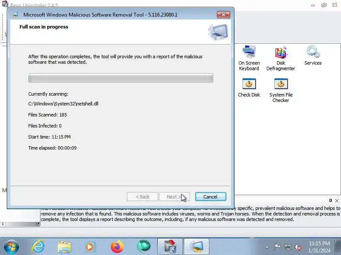Switch to Revo Uninstaller taskbar button
This screenshot has width=341, height=255.
coord(170,246)
